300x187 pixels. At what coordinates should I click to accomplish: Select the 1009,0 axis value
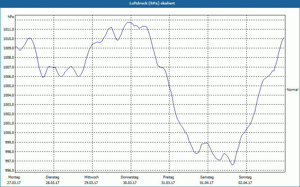(x=9, y=48)
